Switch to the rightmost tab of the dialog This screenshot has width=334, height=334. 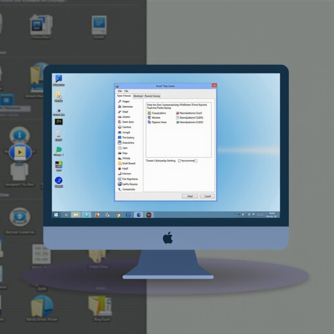(x=152, y=96)
